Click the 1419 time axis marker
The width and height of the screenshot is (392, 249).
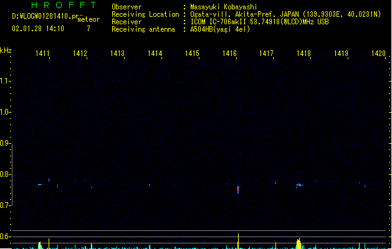point(341,54)
